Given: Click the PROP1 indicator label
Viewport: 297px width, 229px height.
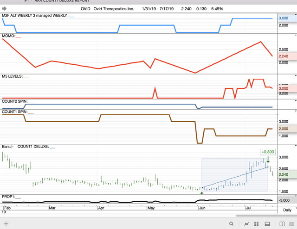Looking at the screenshot, I should (x=8, y=197).
